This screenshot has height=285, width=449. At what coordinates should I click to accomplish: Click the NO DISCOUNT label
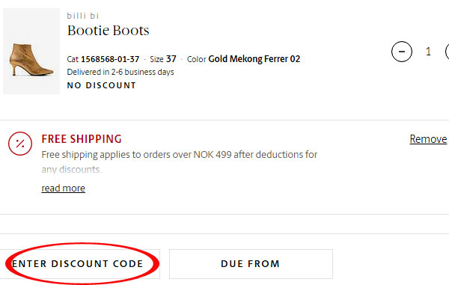101,85
